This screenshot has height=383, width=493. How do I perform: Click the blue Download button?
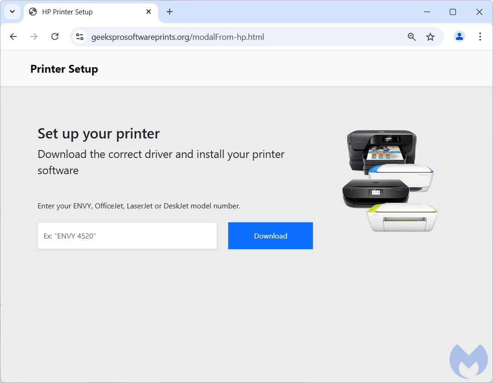[270, 236]
